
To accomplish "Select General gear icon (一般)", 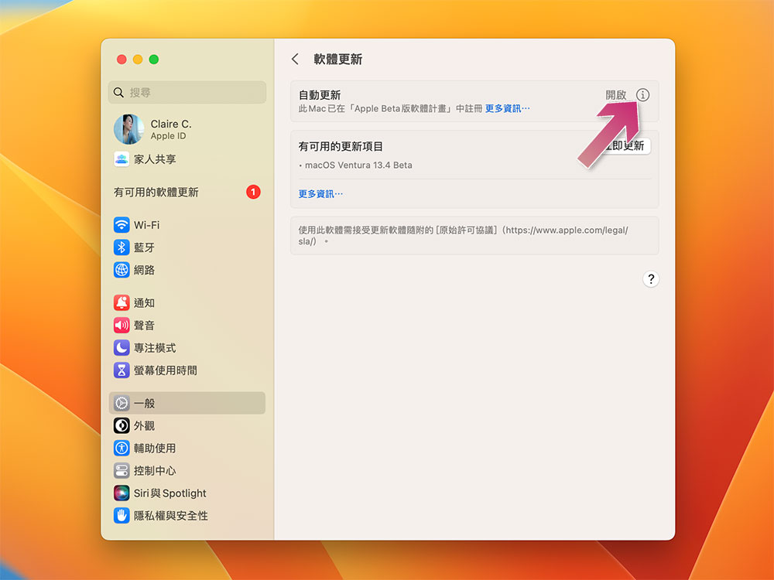I will click(122, 403).
